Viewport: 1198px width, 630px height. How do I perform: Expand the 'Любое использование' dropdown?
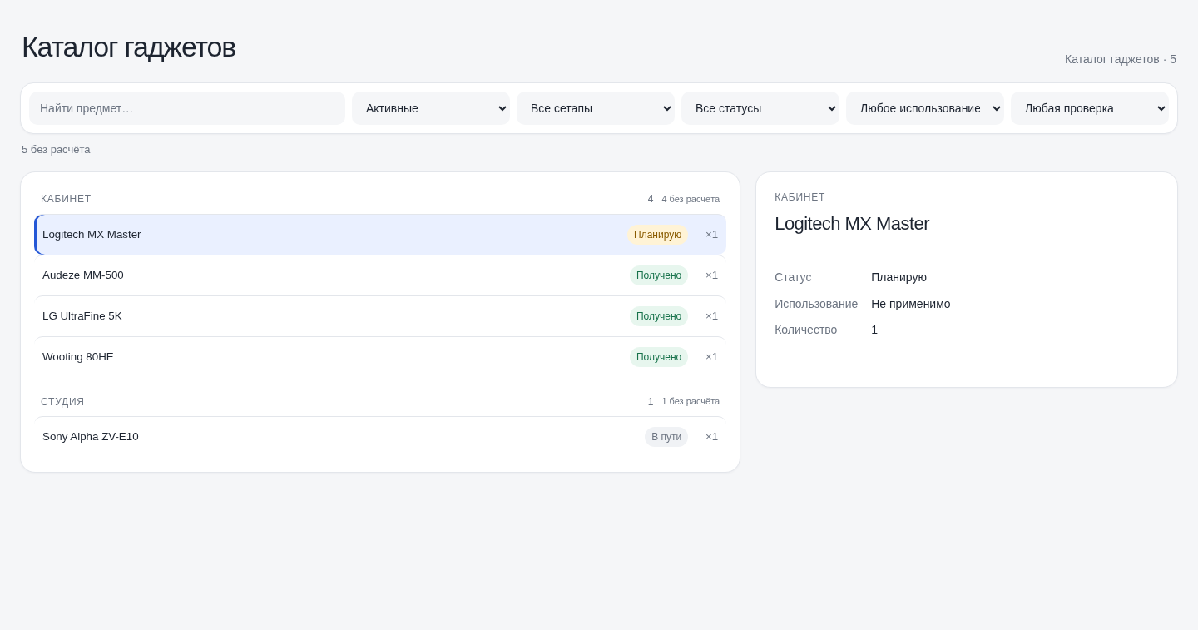925,108
